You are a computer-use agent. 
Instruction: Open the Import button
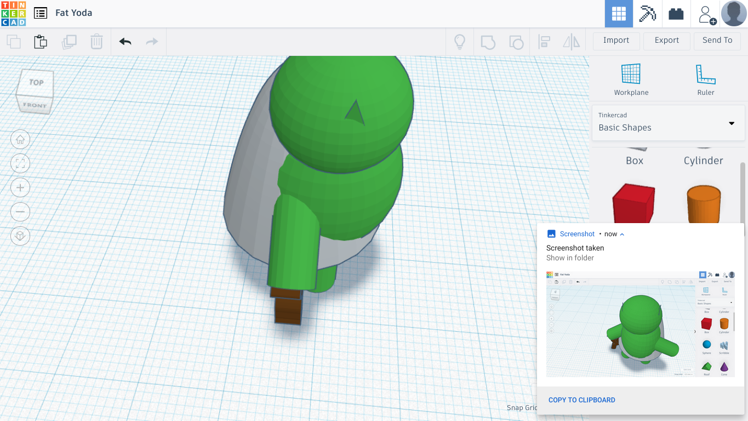coord(616,40)
